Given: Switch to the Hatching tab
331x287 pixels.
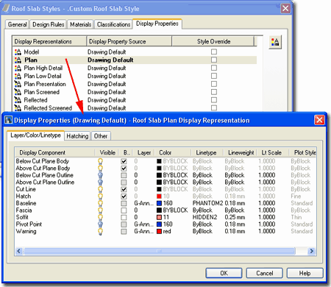Looking at the screenshot, I should (x=77, y=136).
